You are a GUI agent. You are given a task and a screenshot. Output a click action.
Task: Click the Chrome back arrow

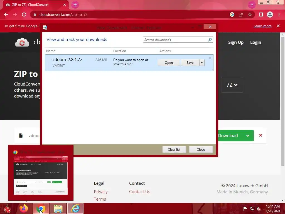[6, 14]
